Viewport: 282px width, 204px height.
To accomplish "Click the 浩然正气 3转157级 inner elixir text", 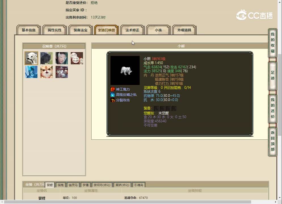I will point(169,75).
